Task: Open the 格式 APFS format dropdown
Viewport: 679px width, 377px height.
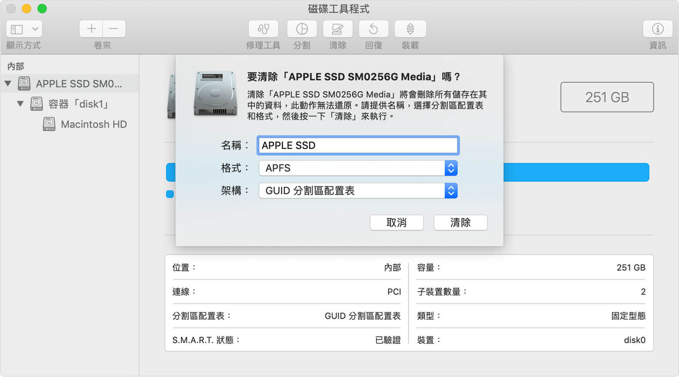Action: point(358,168)
